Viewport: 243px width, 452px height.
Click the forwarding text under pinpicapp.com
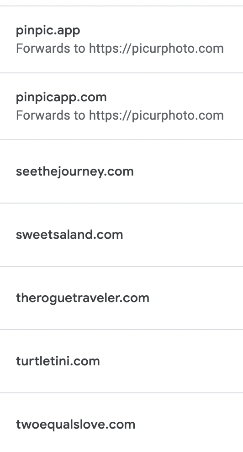click(120, 116)
